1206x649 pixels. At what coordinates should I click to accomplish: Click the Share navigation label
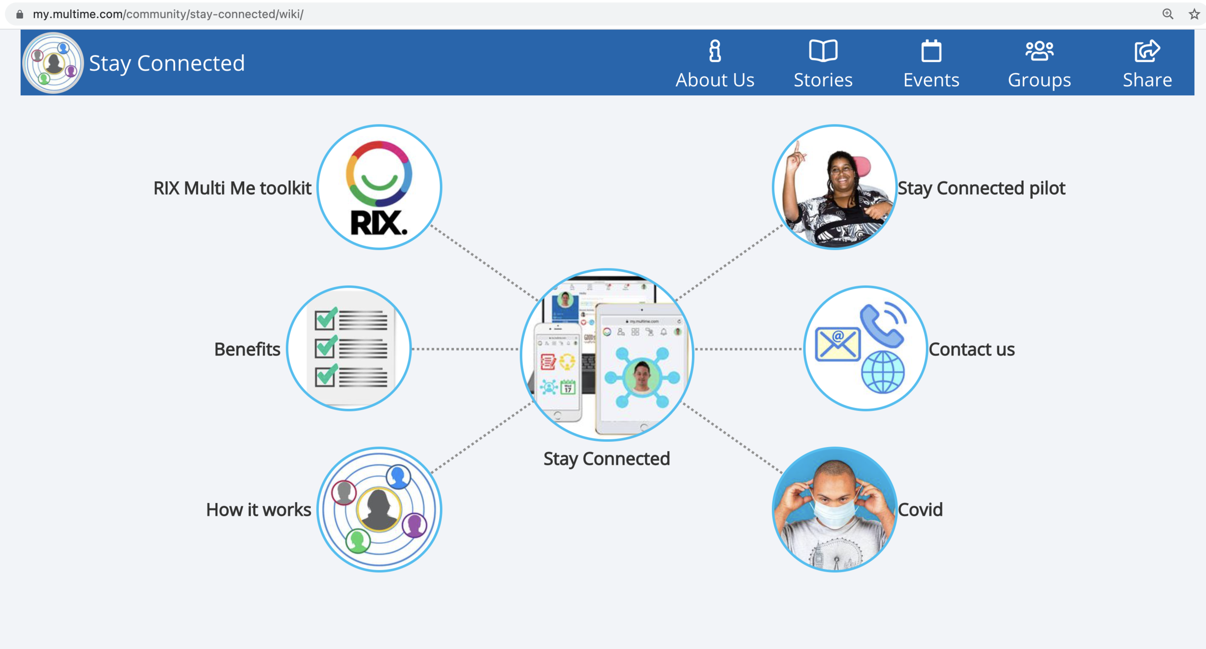click(x=1148, y=79)
